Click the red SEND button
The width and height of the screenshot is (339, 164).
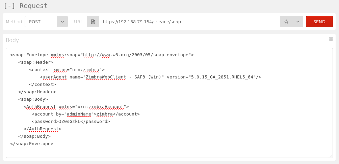pos(319,22)
